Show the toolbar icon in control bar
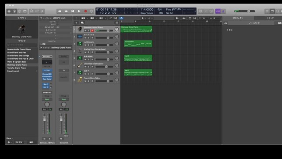 (x=25, y=11)
